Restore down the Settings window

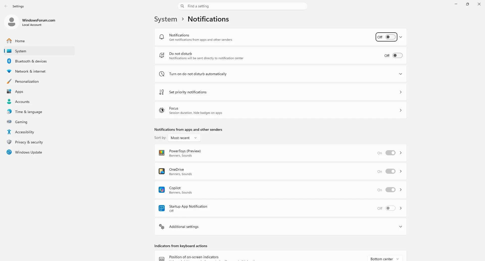[x=468, y=4]
